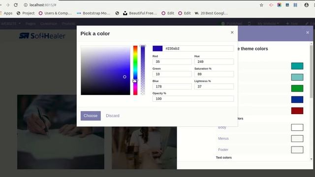Click the theme panel scrollbar
Screen dimensions: 315x177
click(311, 71)
